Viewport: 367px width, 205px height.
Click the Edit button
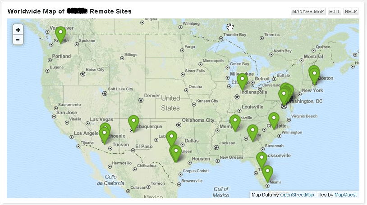coord(334,11)
